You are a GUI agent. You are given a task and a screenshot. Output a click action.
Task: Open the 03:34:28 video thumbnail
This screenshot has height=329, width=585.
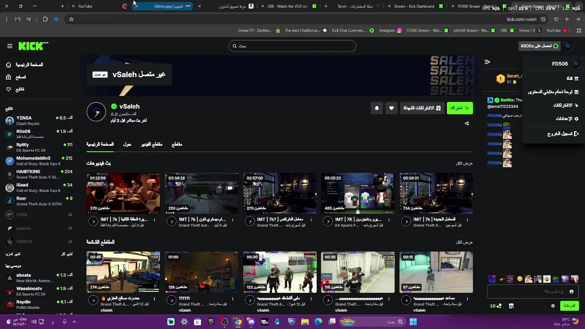[202, 193]
